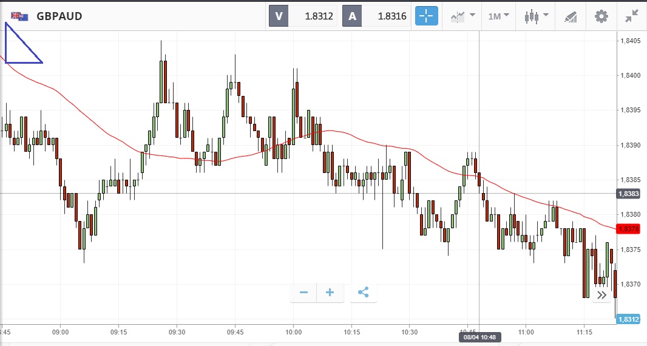Screen dimensions: 647x346
Task: Zoom out the chart with the minus button
Action: click(303, 293)
